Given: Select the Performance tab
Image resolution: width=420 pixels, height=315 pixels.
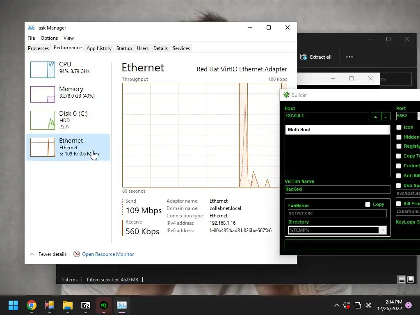Looking at the screenshot, I should pyautogui.click(x=68, y=48).
